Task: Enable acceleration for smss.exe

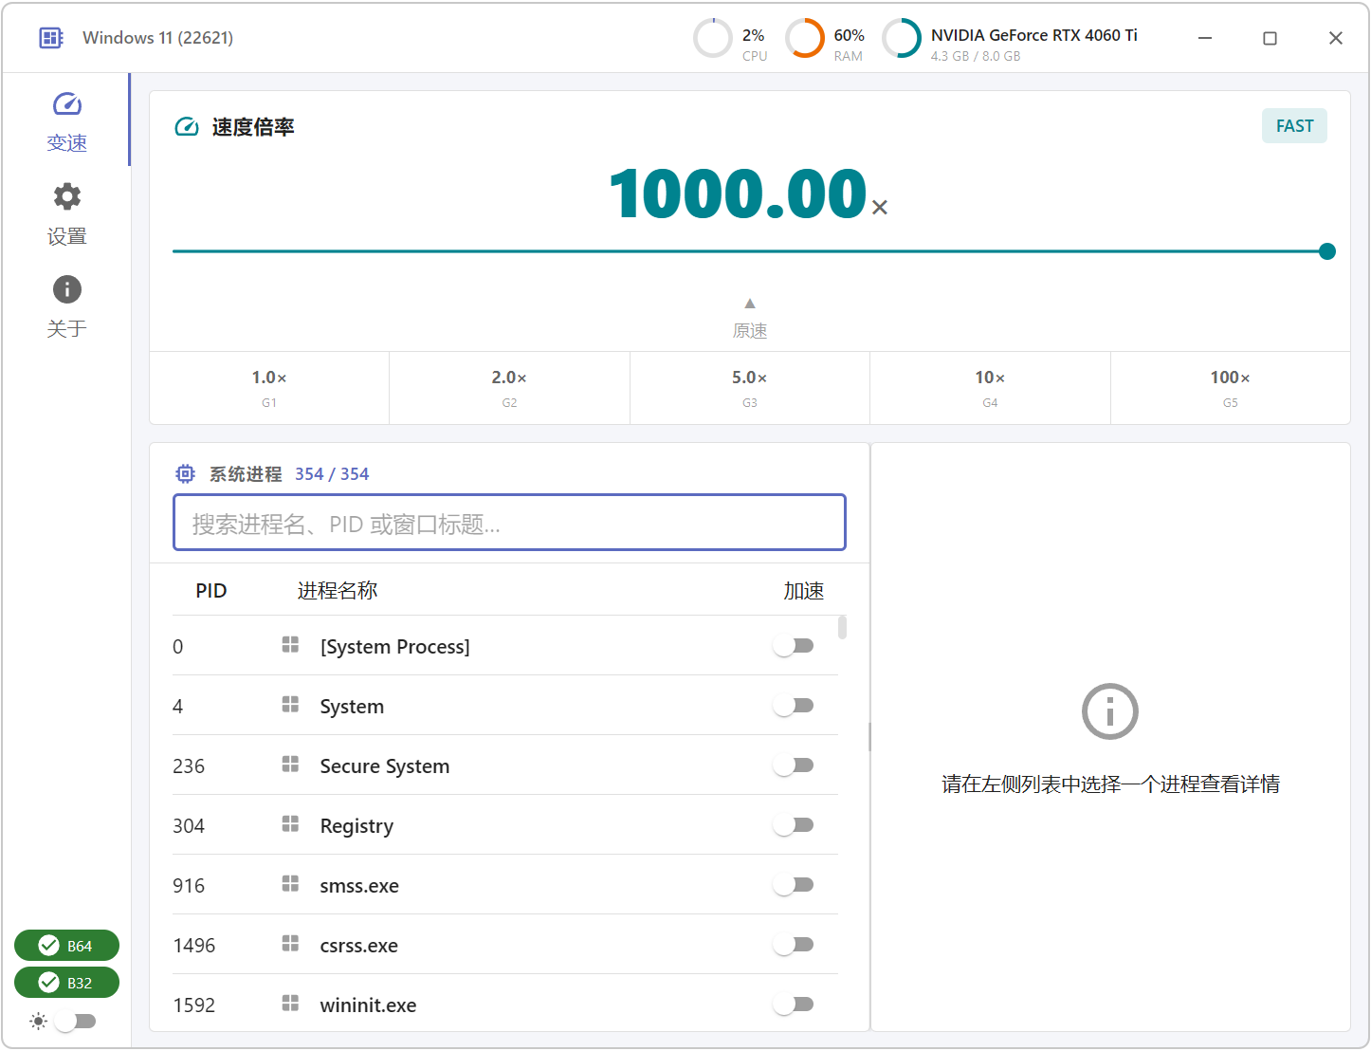Action: pyautogui.click(x=794, y=885)
